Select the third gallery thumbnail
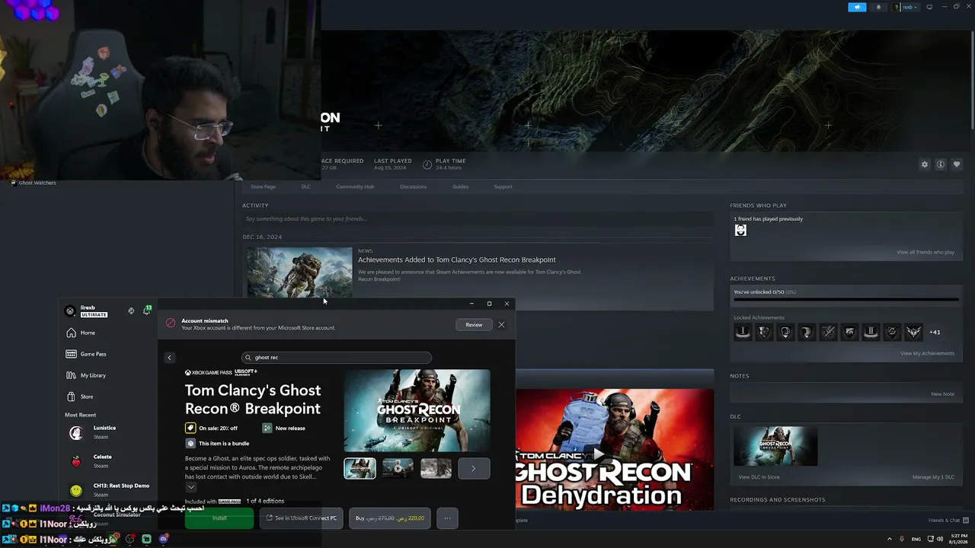The image size is (975, 548). pyautogui.click(x=436, y=469)
